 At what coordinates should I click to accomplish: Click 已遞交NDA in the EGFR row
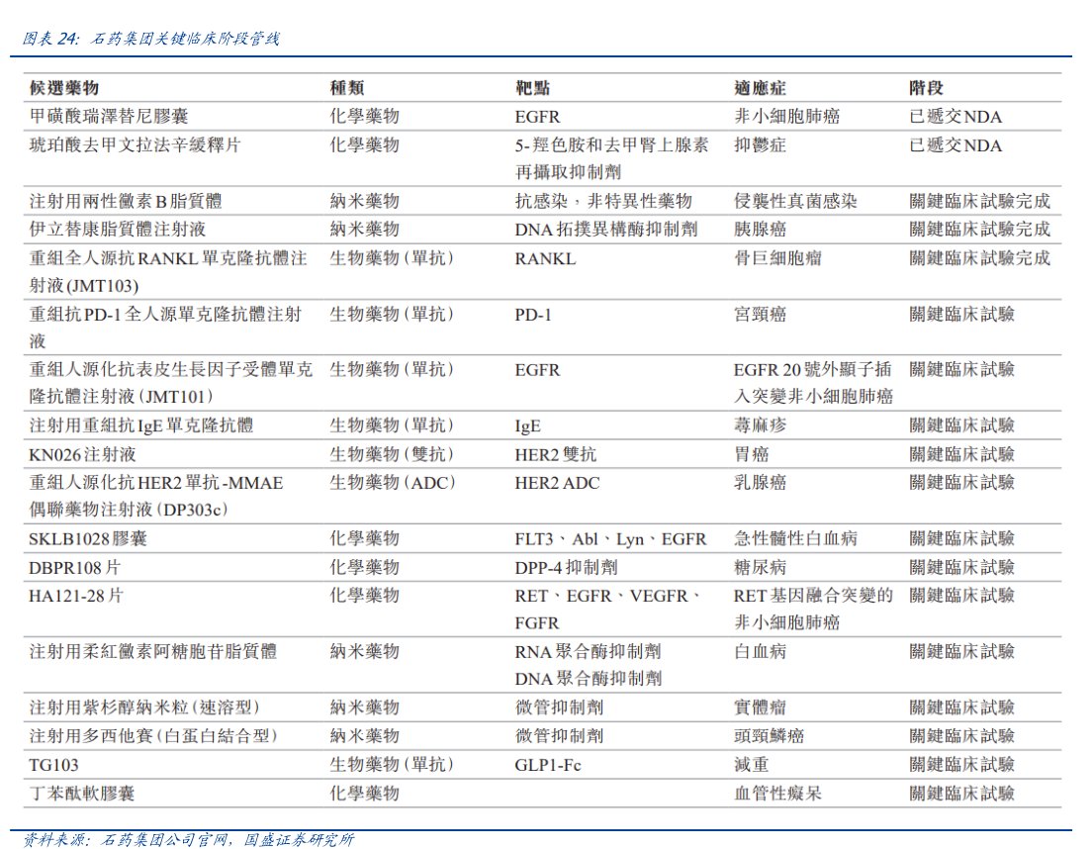point(955,117)
